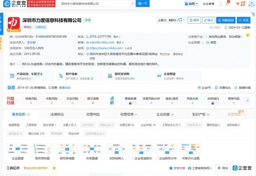The width and height of the screenshot is (256, 176).
Task: Click the 查一下 search button
Action: (x=142, y=4)
